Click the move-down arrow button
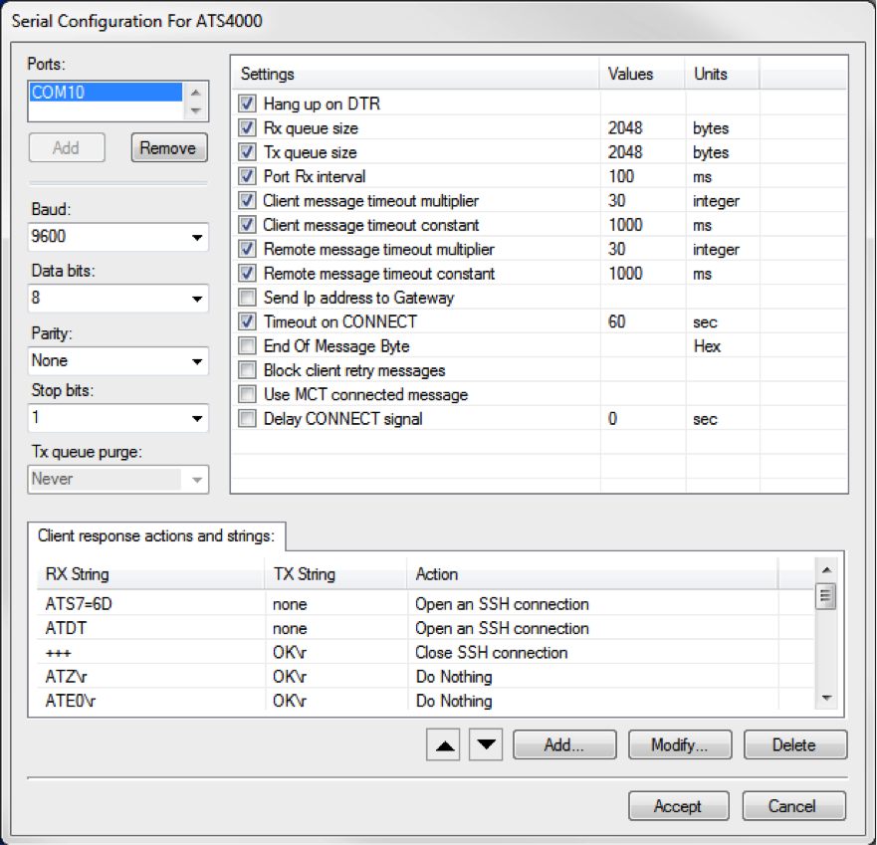This screenshot has height=845, width=877. pos(486,745)
